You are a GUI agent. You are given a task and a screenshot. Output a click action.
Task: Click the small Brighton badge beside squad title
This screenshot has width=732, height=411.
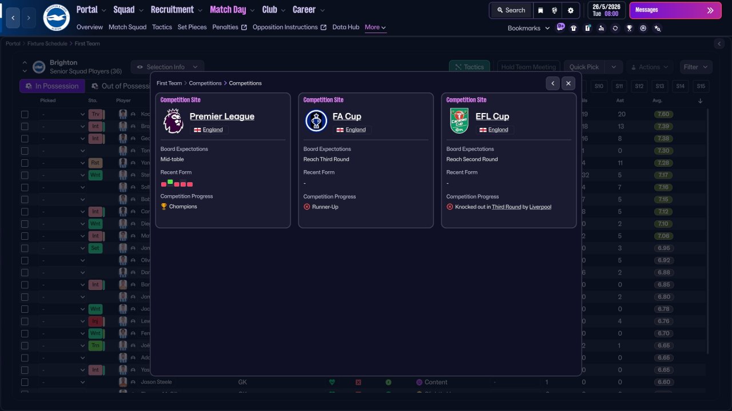coord(39,67)
